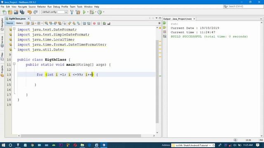Open the Tools menu

pos(80,7)
